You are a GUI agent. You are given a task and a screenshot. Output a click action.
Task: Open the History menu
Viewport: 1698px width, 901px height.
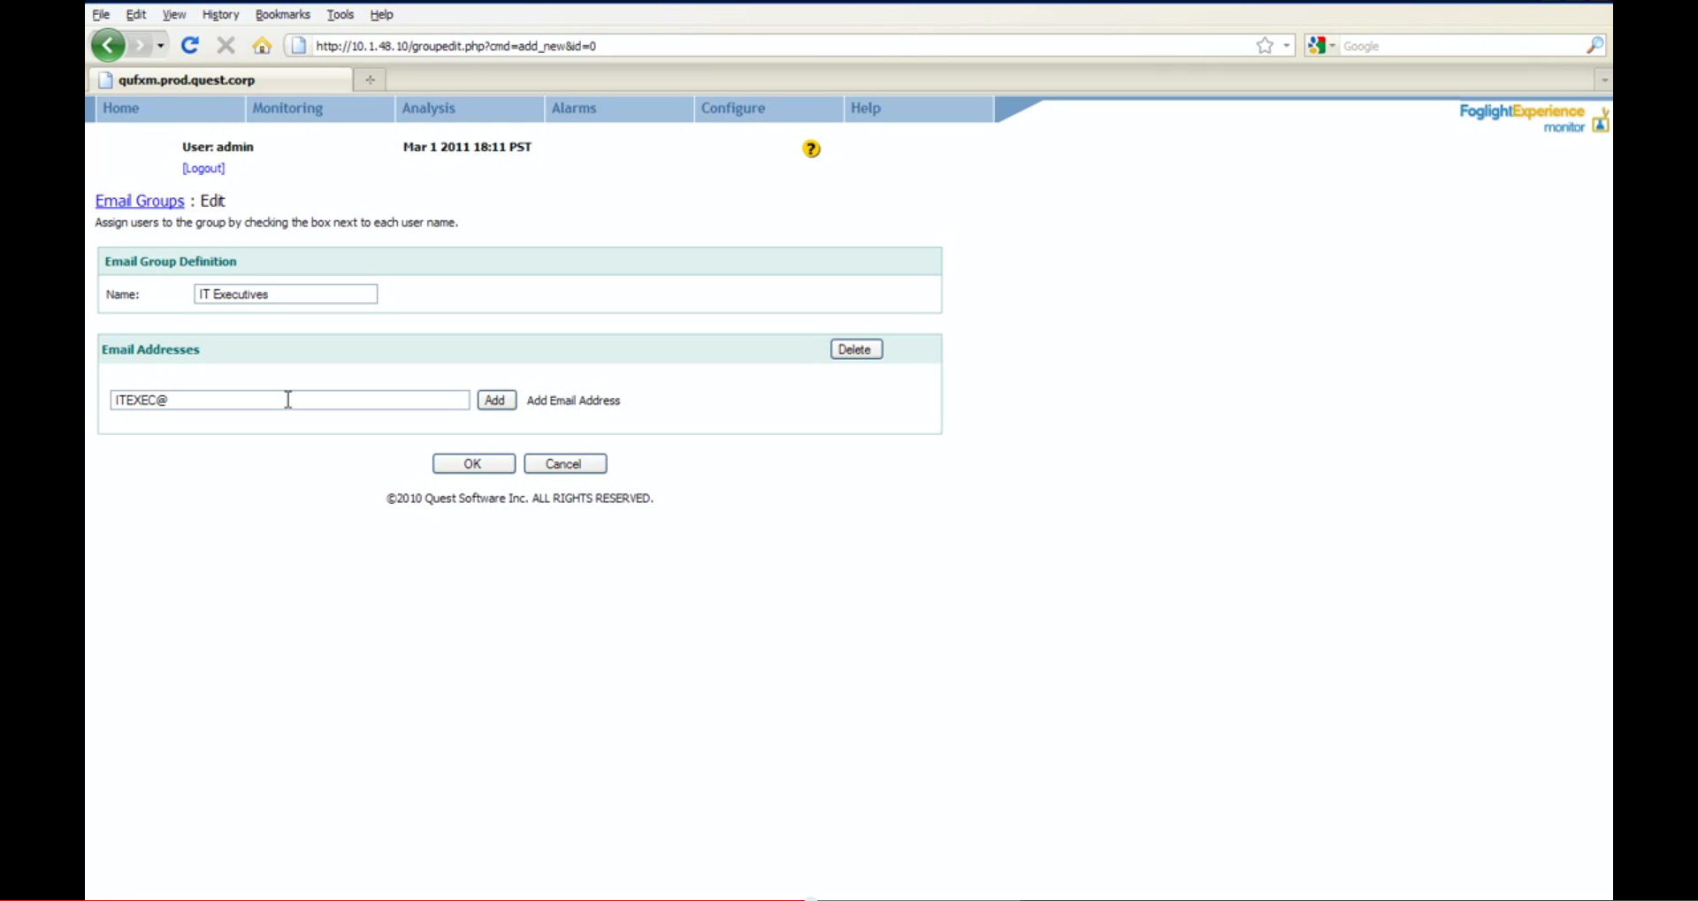pos(220,14)
